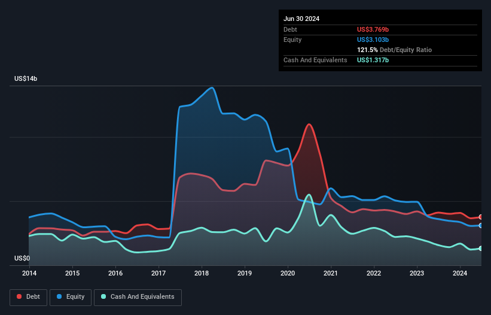Select the 2019 x-axis label
The image size is (491, 315).
pyautogui.click(x=245, y=273)
